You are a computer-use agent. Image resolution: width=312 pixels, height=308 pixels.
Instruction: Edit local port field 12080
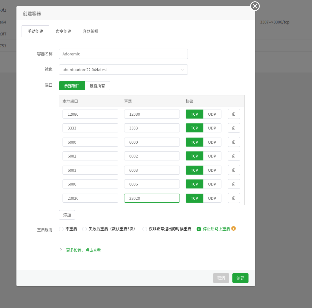pyautogui.click(x=90, y=114)
